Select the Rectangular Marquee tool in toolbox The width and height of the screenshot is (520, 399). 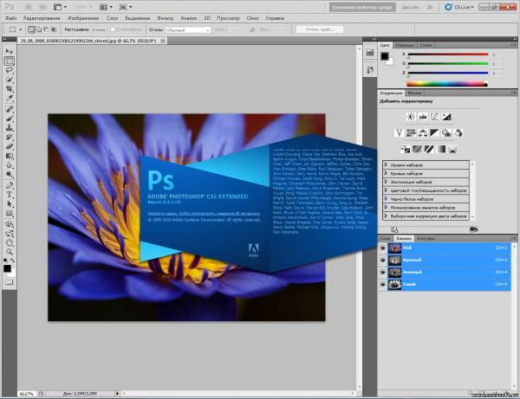[10, 61]
